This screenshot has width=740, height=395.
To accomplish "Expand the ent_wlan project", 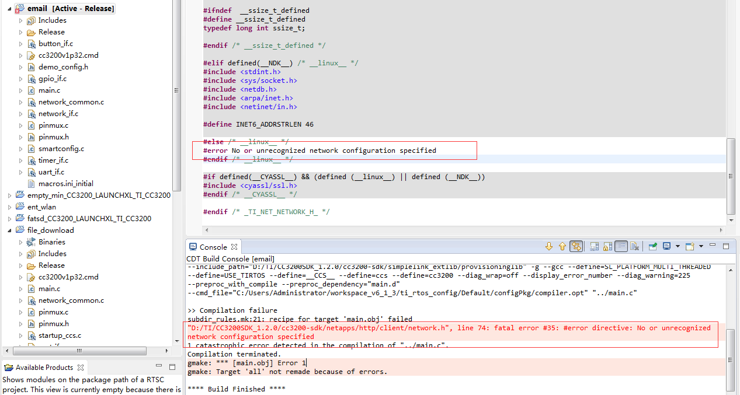I will (x=9, y=207).
